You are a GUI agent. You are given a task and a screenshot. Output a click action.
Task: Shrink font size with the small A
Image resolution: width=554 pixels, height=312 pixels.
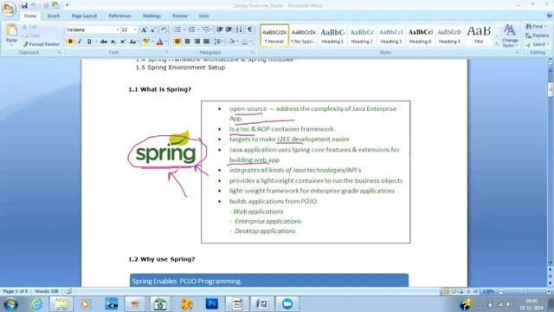(153, 29)
